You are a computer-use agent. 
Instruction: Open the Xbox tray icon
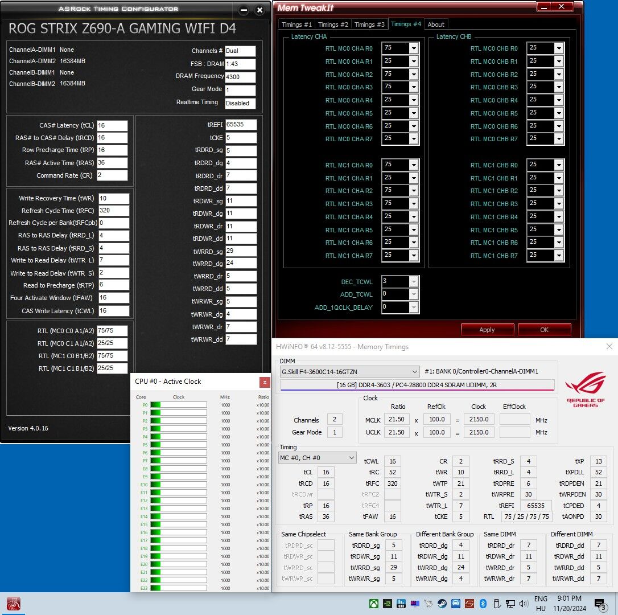(374, 604)
